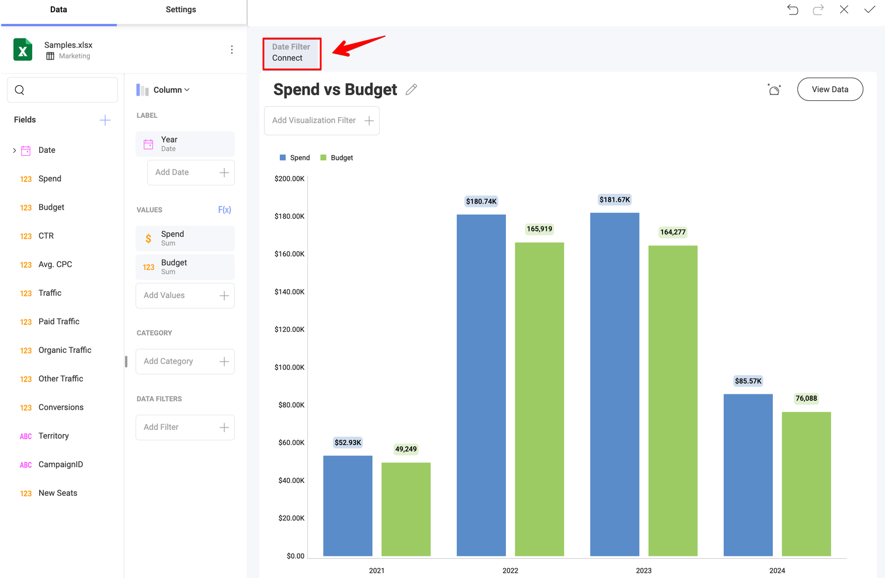Click the panel splitter handle
The width and height of the screenshot is (885, 578).
[x=126, y=362]
